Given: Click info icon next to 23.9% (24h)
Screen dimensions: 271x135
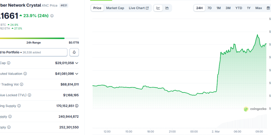Looking at the screenshot, I should (x=52, y=16).
